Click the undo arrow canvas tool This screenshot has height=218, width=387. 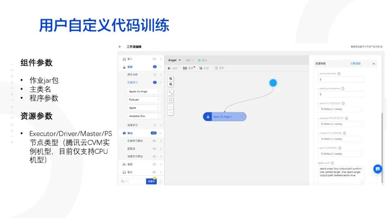tap(171, 107)
